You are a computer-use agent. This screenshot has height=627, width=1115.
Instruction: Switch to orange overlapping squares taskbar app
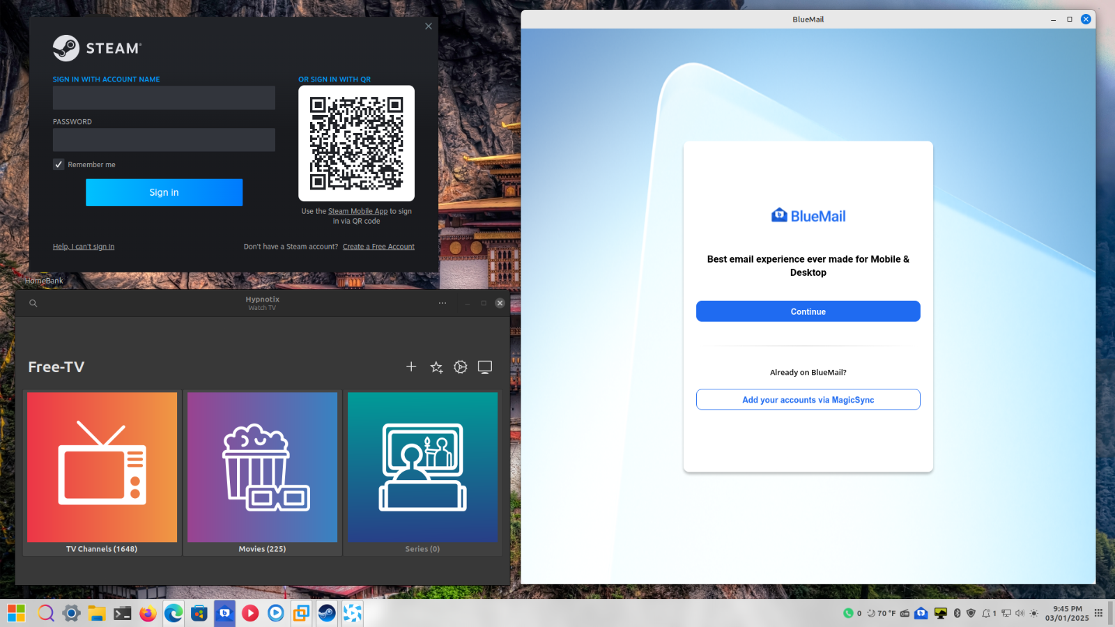301,613
